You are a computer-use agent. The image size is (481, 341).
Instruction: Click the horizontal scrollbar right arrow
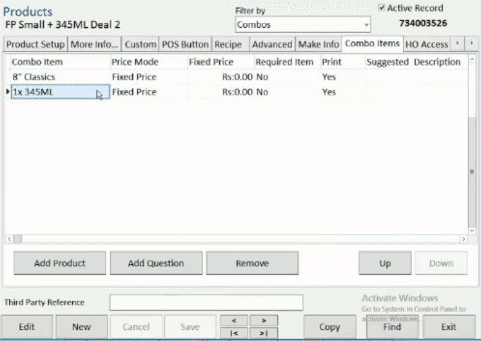[463, 239]
